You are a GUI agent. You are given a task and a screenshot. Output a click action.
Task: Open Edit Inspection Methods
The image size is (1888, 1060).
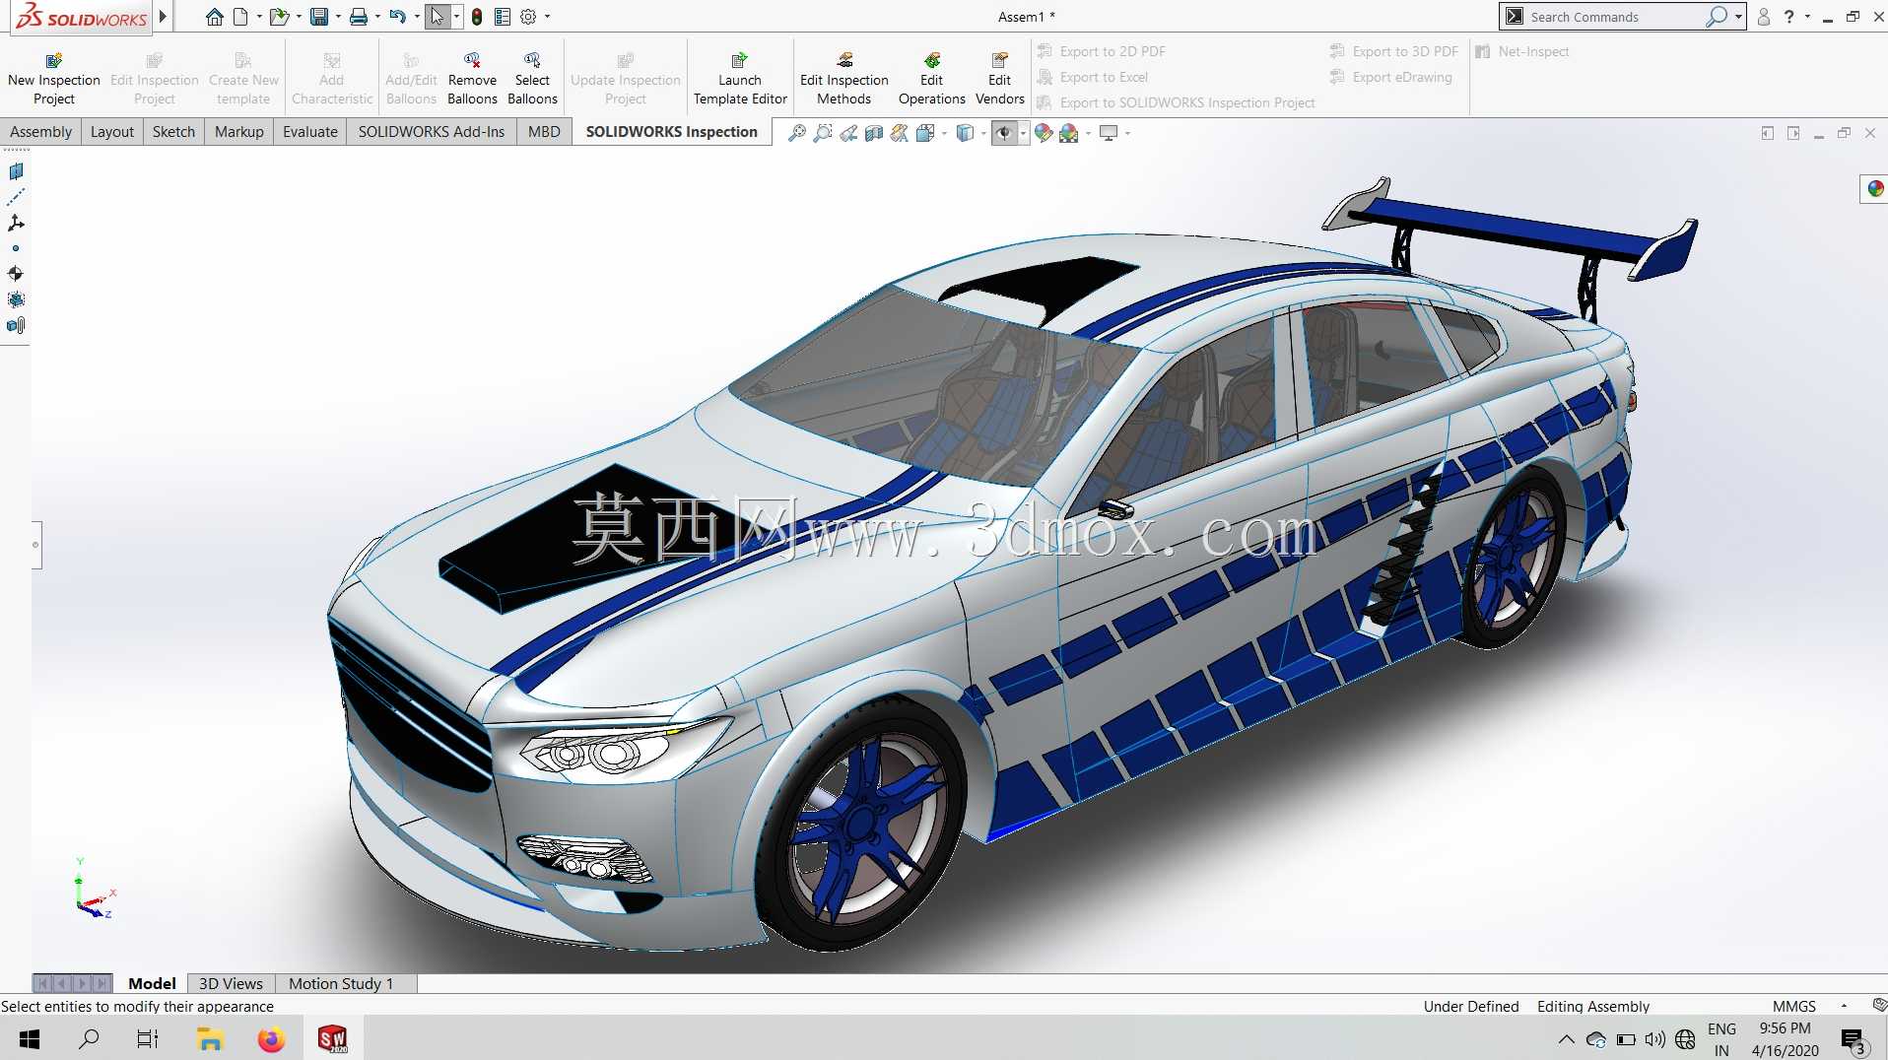point(843,79)
